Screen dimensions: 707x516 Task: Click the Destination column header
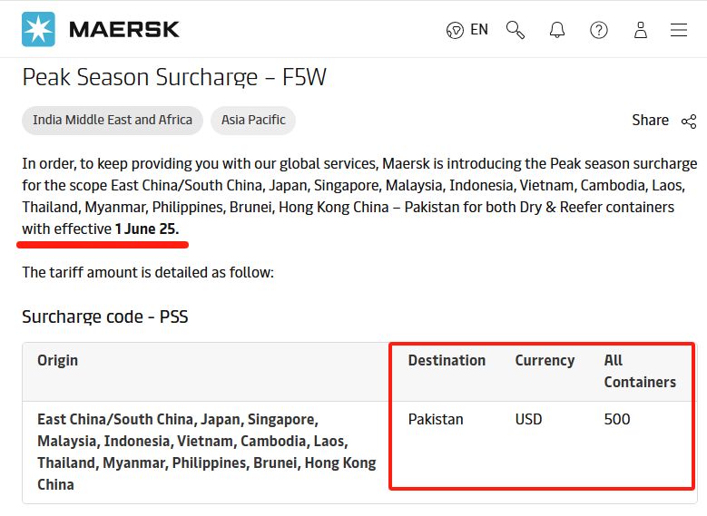pyautogui.click(x=447, y=361)
